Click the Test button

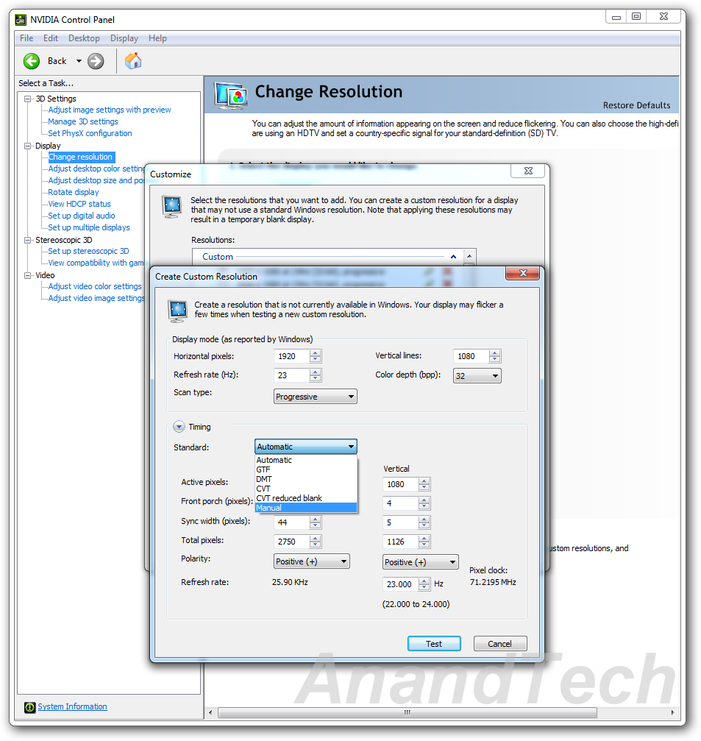pos(434,644)
